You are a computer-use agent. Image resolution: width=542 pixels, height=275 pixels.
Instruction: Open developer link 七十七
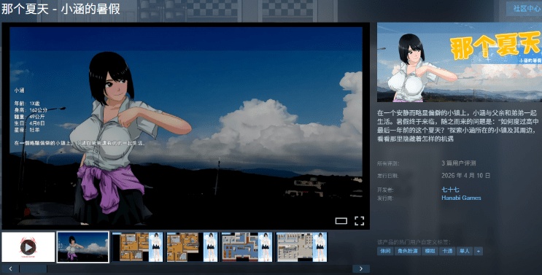(450, 190)
